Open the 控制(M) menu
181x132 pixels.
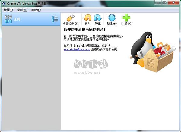pos(22,10)
